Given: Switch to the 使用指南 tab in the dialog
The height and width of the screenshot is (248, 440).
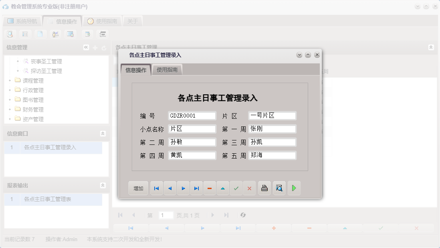Looking at the screenshot, I should 167,69.
